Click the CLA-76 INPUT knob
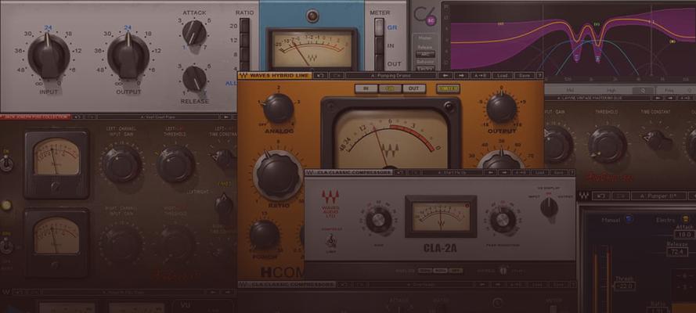This screenshot has width=696, height=313. [x=49, y=56]
